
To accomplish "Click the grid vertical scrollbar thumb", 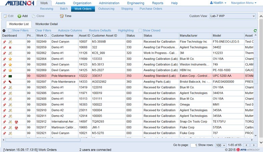I will [255, 71].
